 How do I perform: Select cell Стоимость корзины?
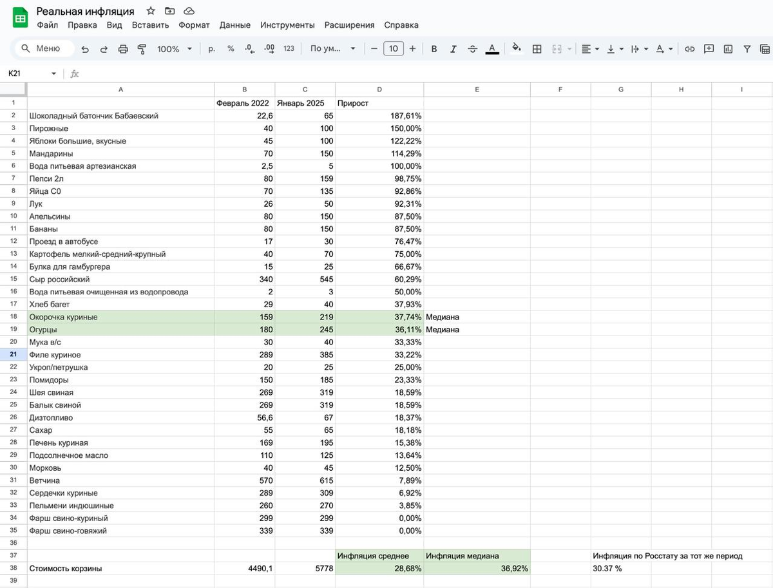[120, 569]
